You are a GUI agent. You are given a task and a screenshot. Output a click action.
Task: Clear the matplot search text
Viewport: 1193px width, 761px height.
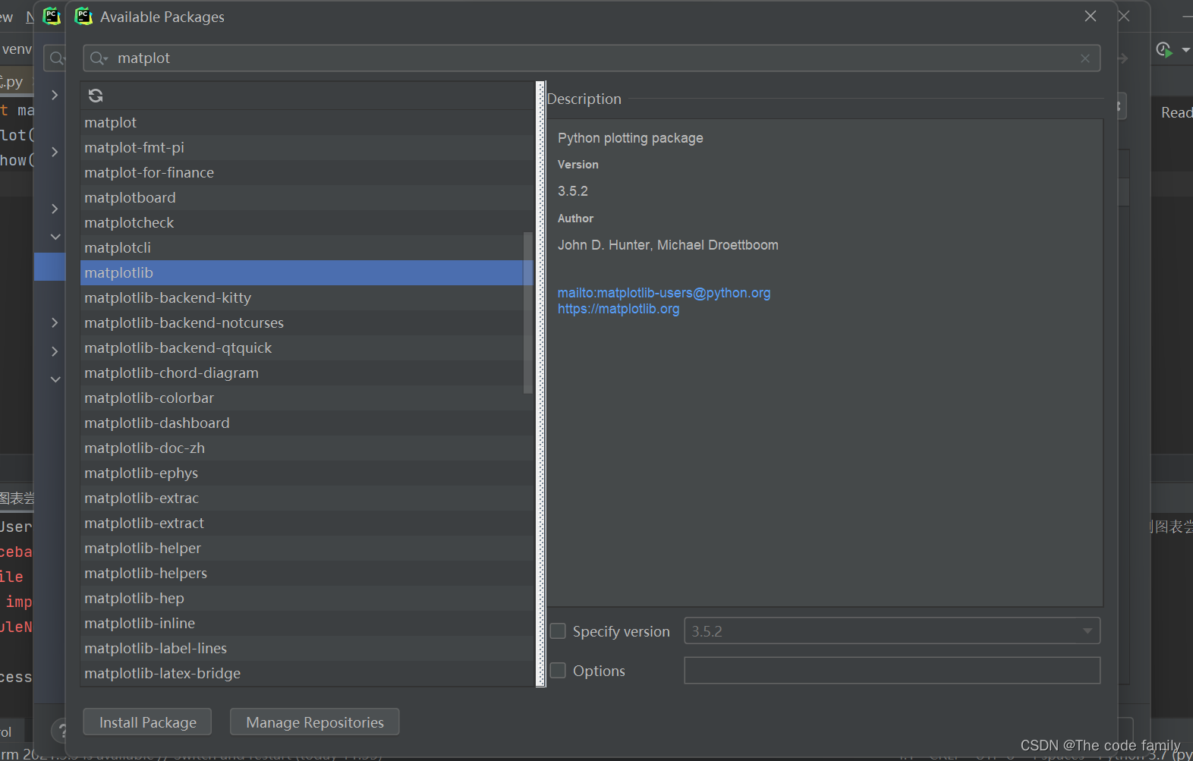tap(1085, 58)
